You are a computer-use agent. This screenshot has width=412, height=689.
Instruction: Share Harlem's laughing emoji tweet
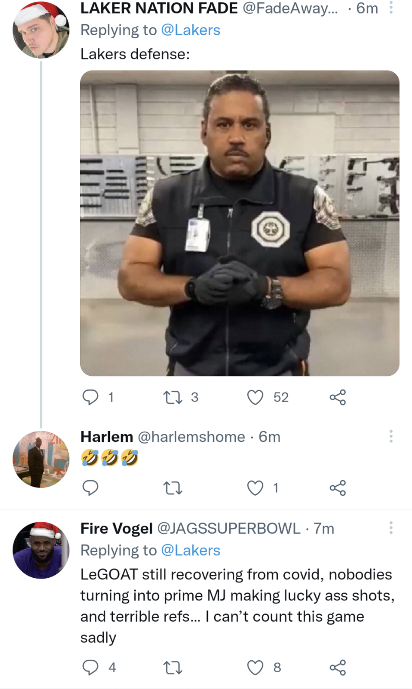337,488
